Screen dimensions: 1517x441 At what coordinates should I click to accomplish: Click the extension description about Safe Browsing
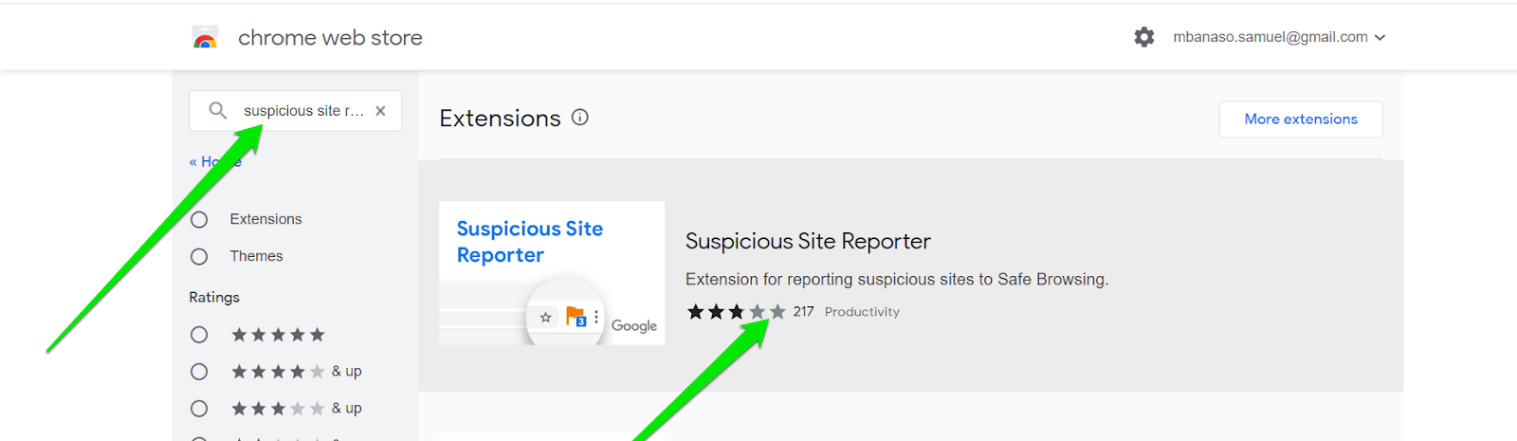[897, 280]
